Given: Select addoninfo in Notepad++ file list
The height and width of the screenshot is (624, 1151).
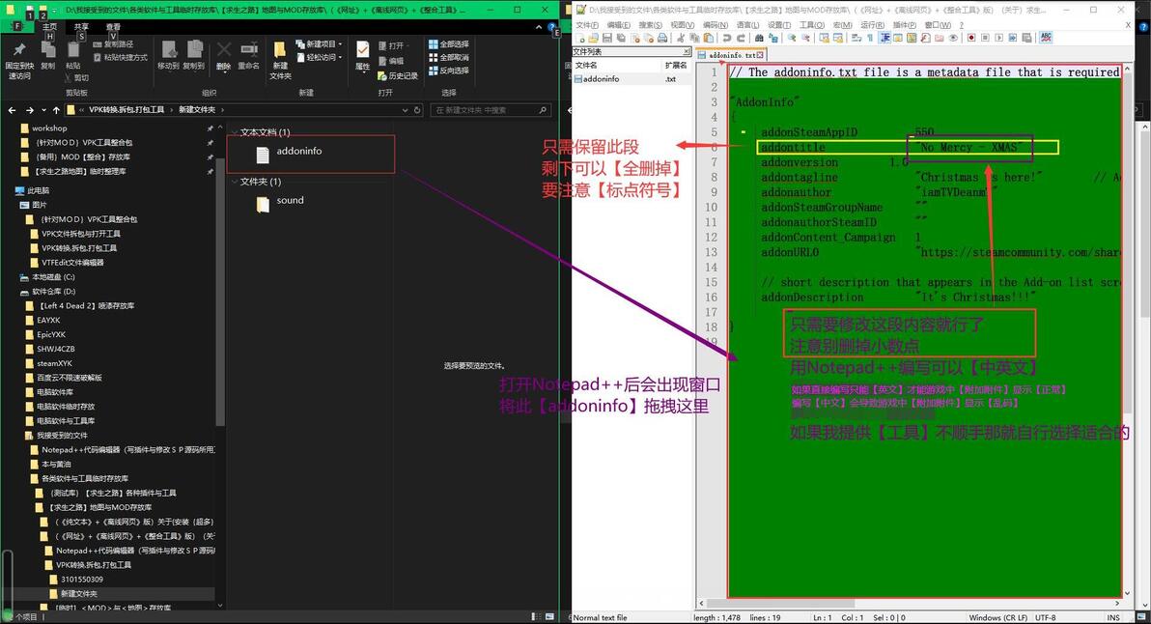Looking at the screenshot, I should pyautogui.click(x=602, y=78).
